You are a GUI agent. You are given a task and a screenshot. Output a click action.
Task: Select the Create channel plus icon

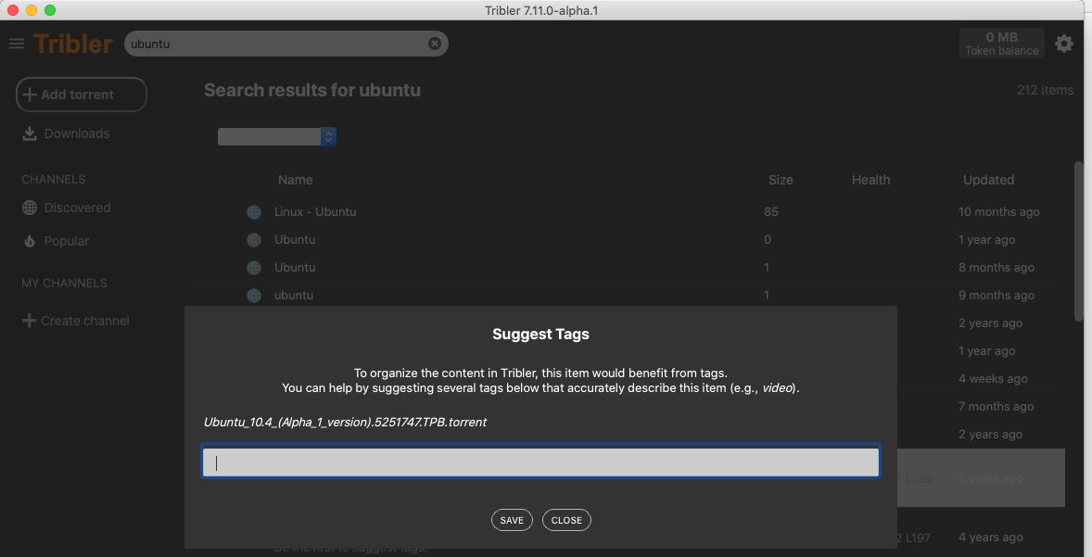point(30,320)
